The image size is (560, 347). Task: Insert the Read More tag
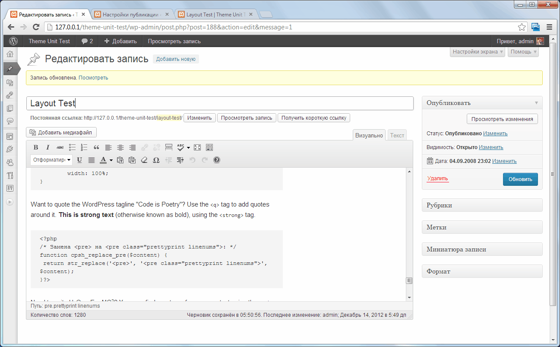169,147
